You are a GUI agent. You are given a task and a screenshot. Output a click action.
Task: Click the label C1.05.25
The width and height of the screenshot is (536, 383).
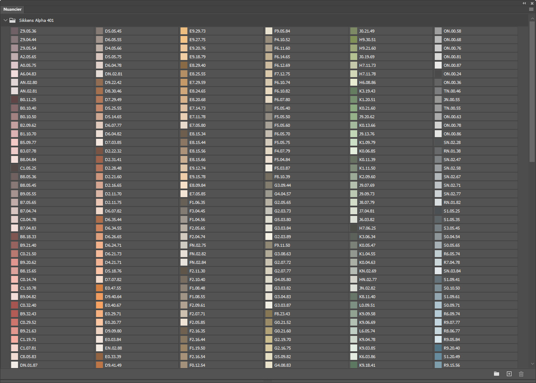click(28, 168)
